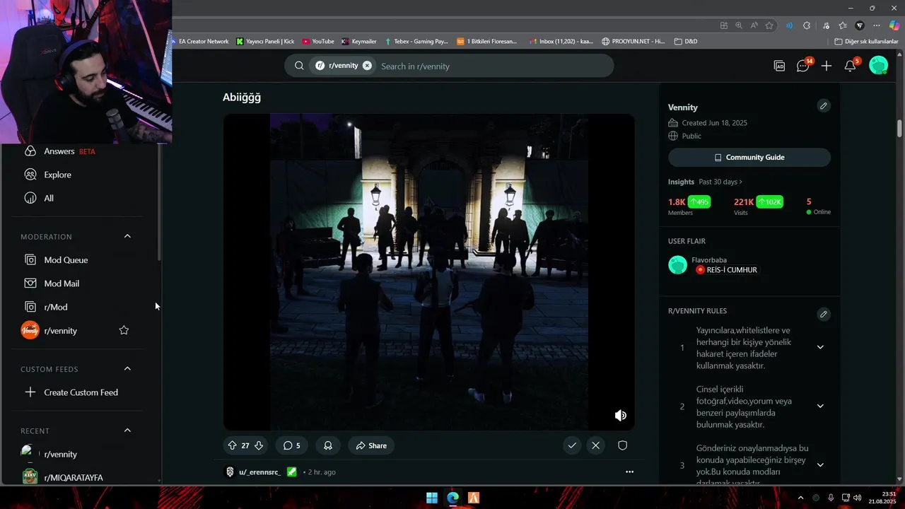The width and height of the screenshot is (905, 509).
Task: Share the Abiiğğğ post
Action: pyautogui.click(x=371, y=445)
